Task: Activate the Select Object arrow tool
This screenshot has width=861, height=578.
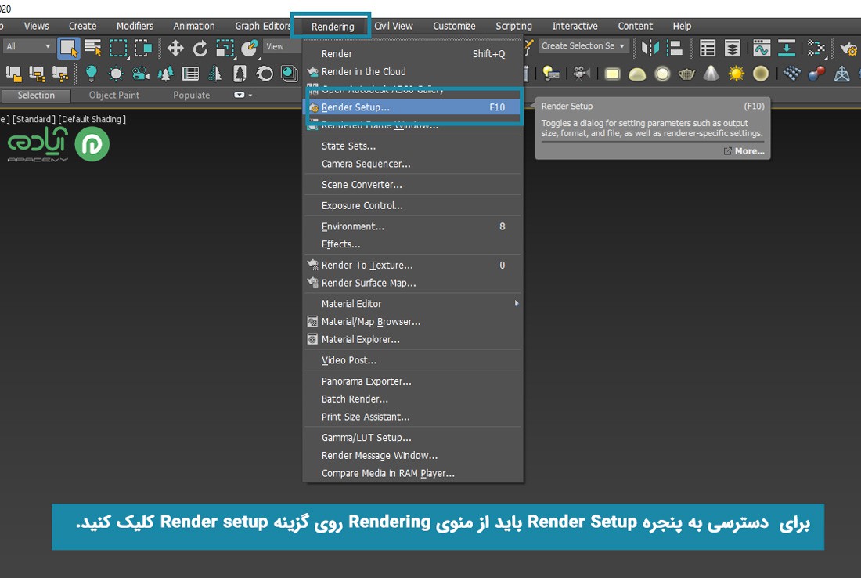Action: pyautogui.click(x=69, y=49)
